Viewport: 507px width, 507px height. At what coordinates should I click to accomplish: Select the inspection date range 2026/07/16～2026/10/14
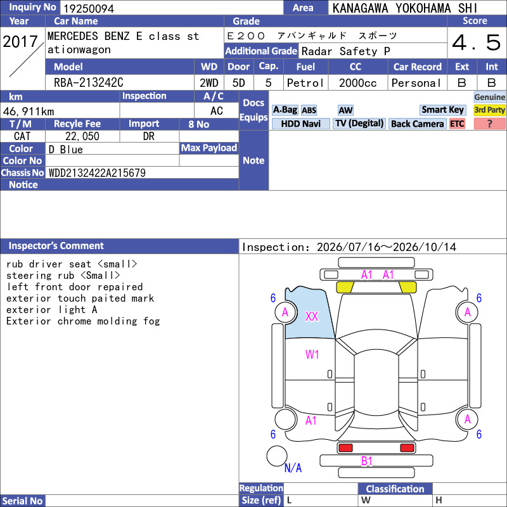pos(387,247)
